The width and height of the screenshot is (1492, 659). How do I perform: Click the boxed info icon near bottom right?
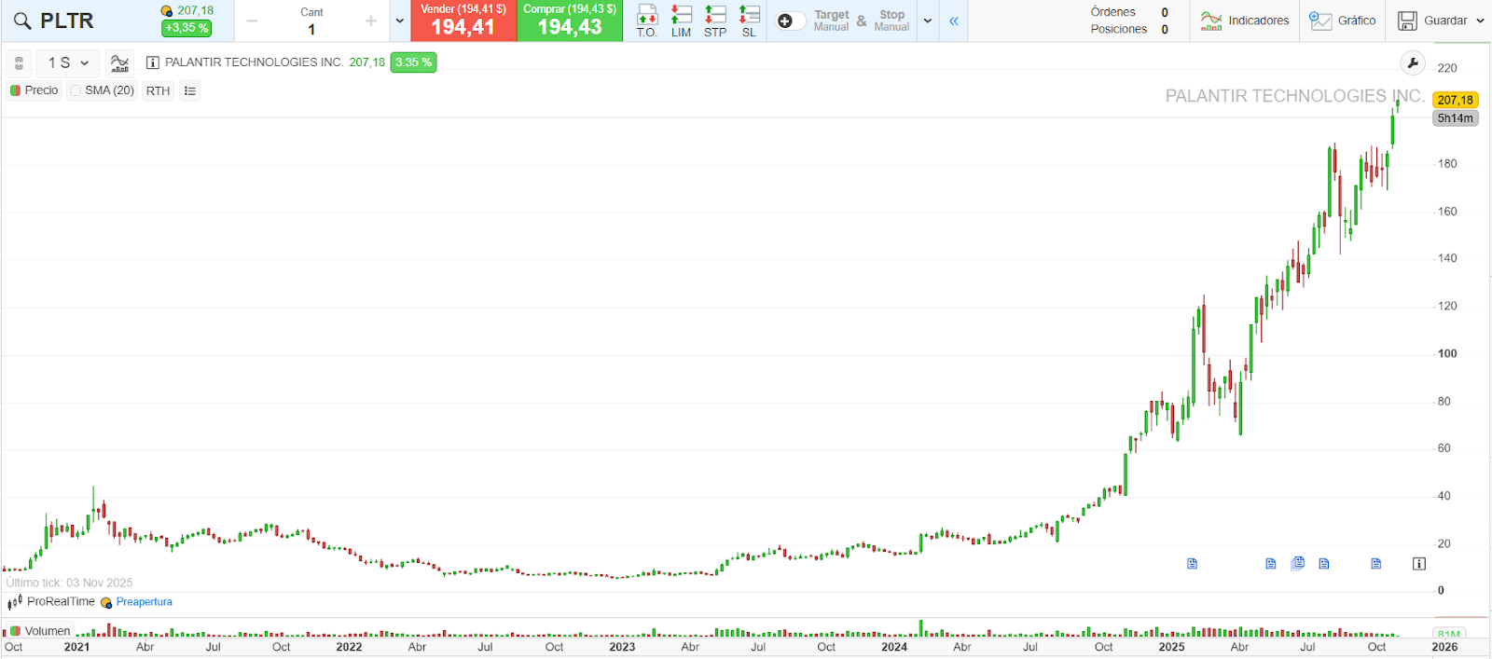pyautogui.click(x=1418, y=563)
